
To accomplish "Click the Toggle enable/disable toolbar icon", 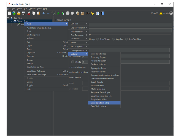I will [x=53, y=13].
